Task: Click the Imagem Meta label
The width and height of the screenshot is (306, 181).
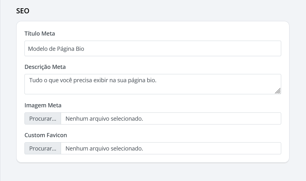Action: 43,105
